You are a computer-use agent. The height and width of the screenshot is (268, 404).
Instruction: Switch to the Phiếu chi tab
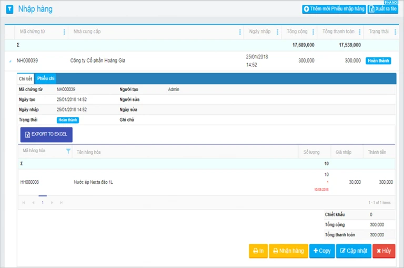[46, 78]
